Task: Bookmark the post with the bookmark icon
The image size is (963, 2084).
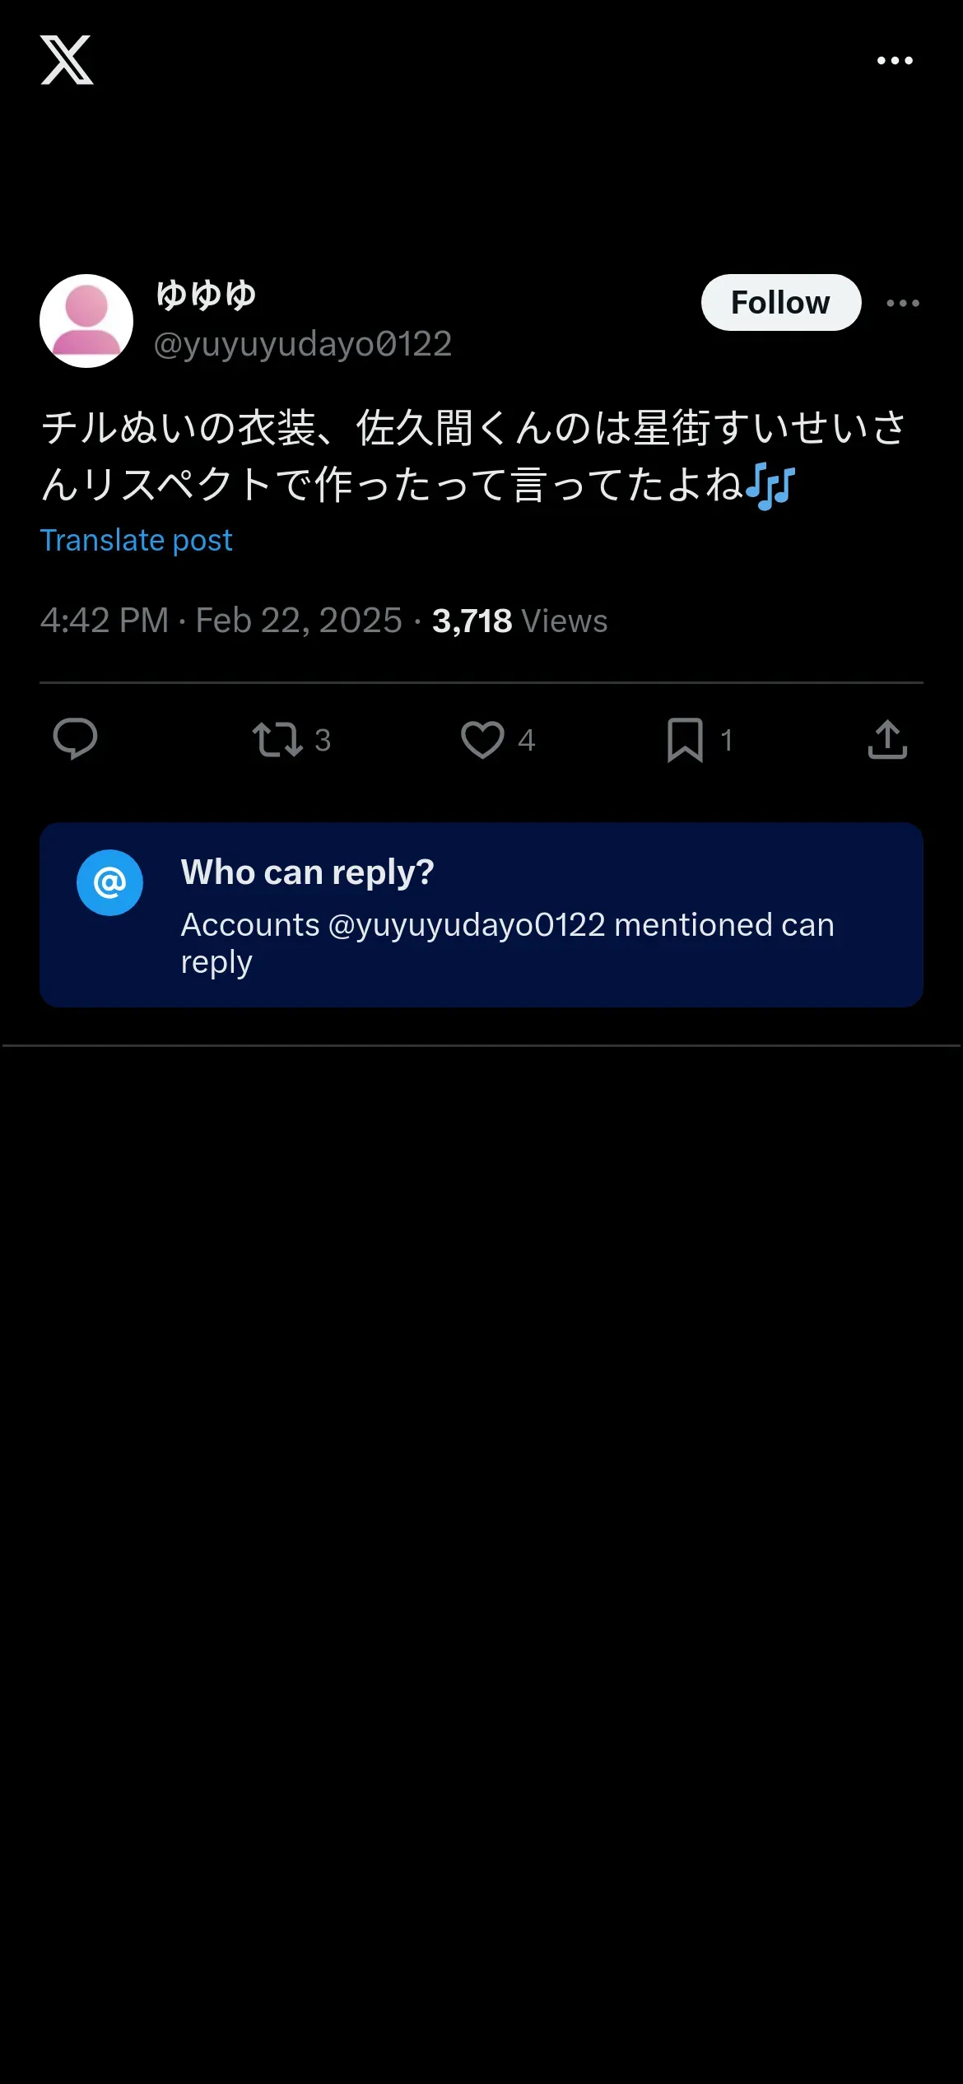Action: pos(685,739)
